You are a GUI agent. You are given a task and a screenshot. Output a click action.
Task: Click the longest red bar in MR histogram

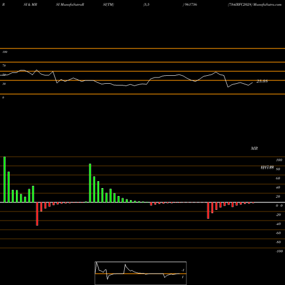pyautogui.click(x=37, y=214)
